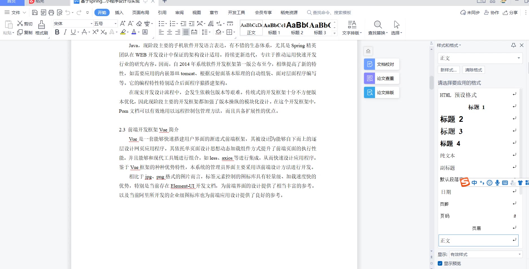Click the Save document icon
529x269 pixels.
pos(35,12)
